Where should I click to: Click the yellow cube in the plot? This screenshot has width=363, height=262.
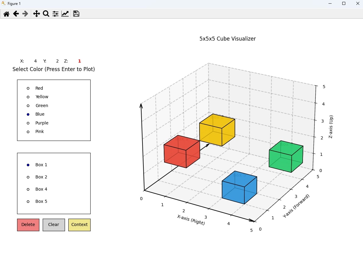[x=217, y=130]
